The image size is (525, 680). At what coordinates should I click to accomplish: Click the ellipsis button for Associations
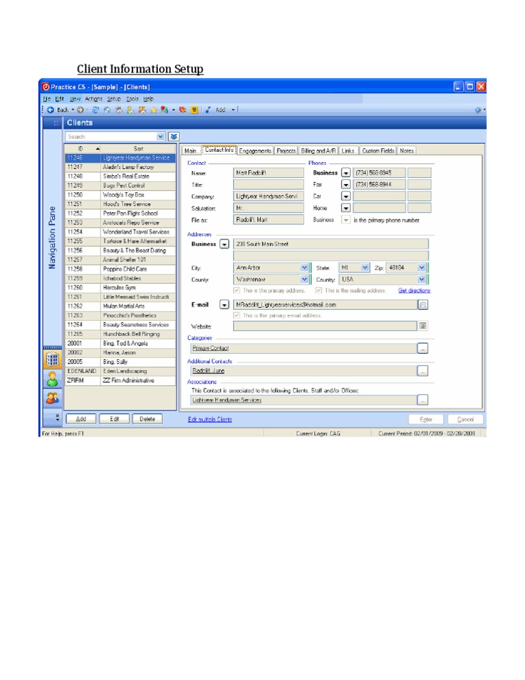(422, 400)
